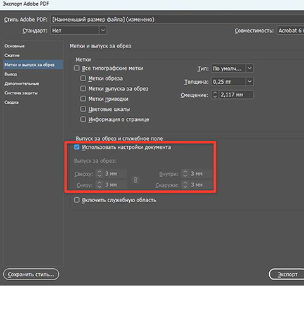Click the Внутри 3 мм field
Image resolution: width=304 pixels, height=336 pixels.
(201, 174)
